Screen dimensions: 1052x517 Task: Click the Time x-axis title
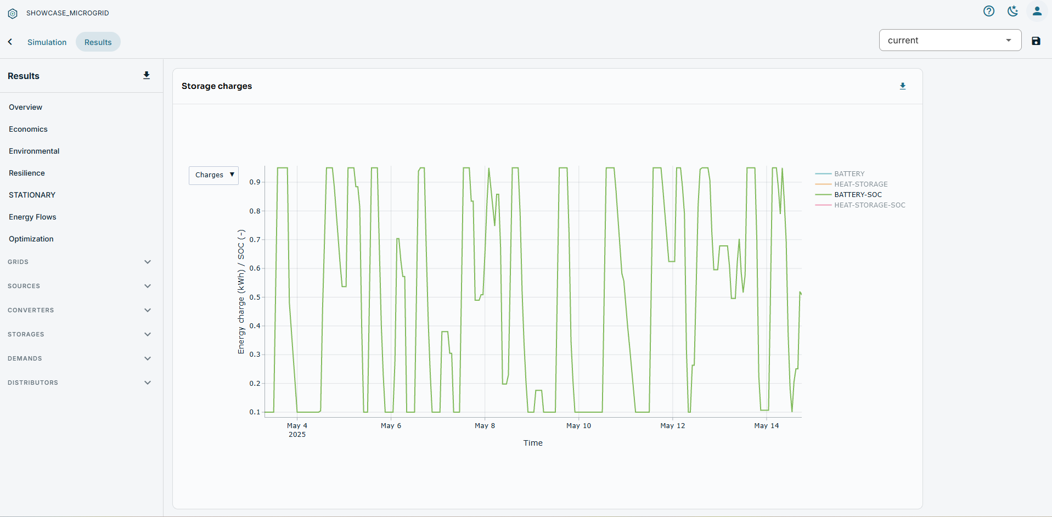(x=533, y=443)
